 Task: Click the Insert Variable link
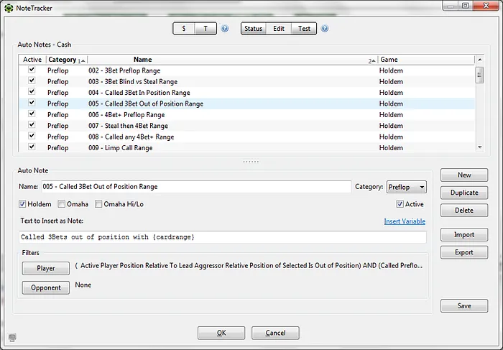click(x=405, y=221)
